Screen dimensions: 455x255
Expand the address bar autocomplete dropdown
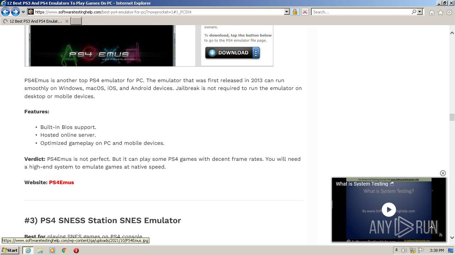tap(287, 12)
